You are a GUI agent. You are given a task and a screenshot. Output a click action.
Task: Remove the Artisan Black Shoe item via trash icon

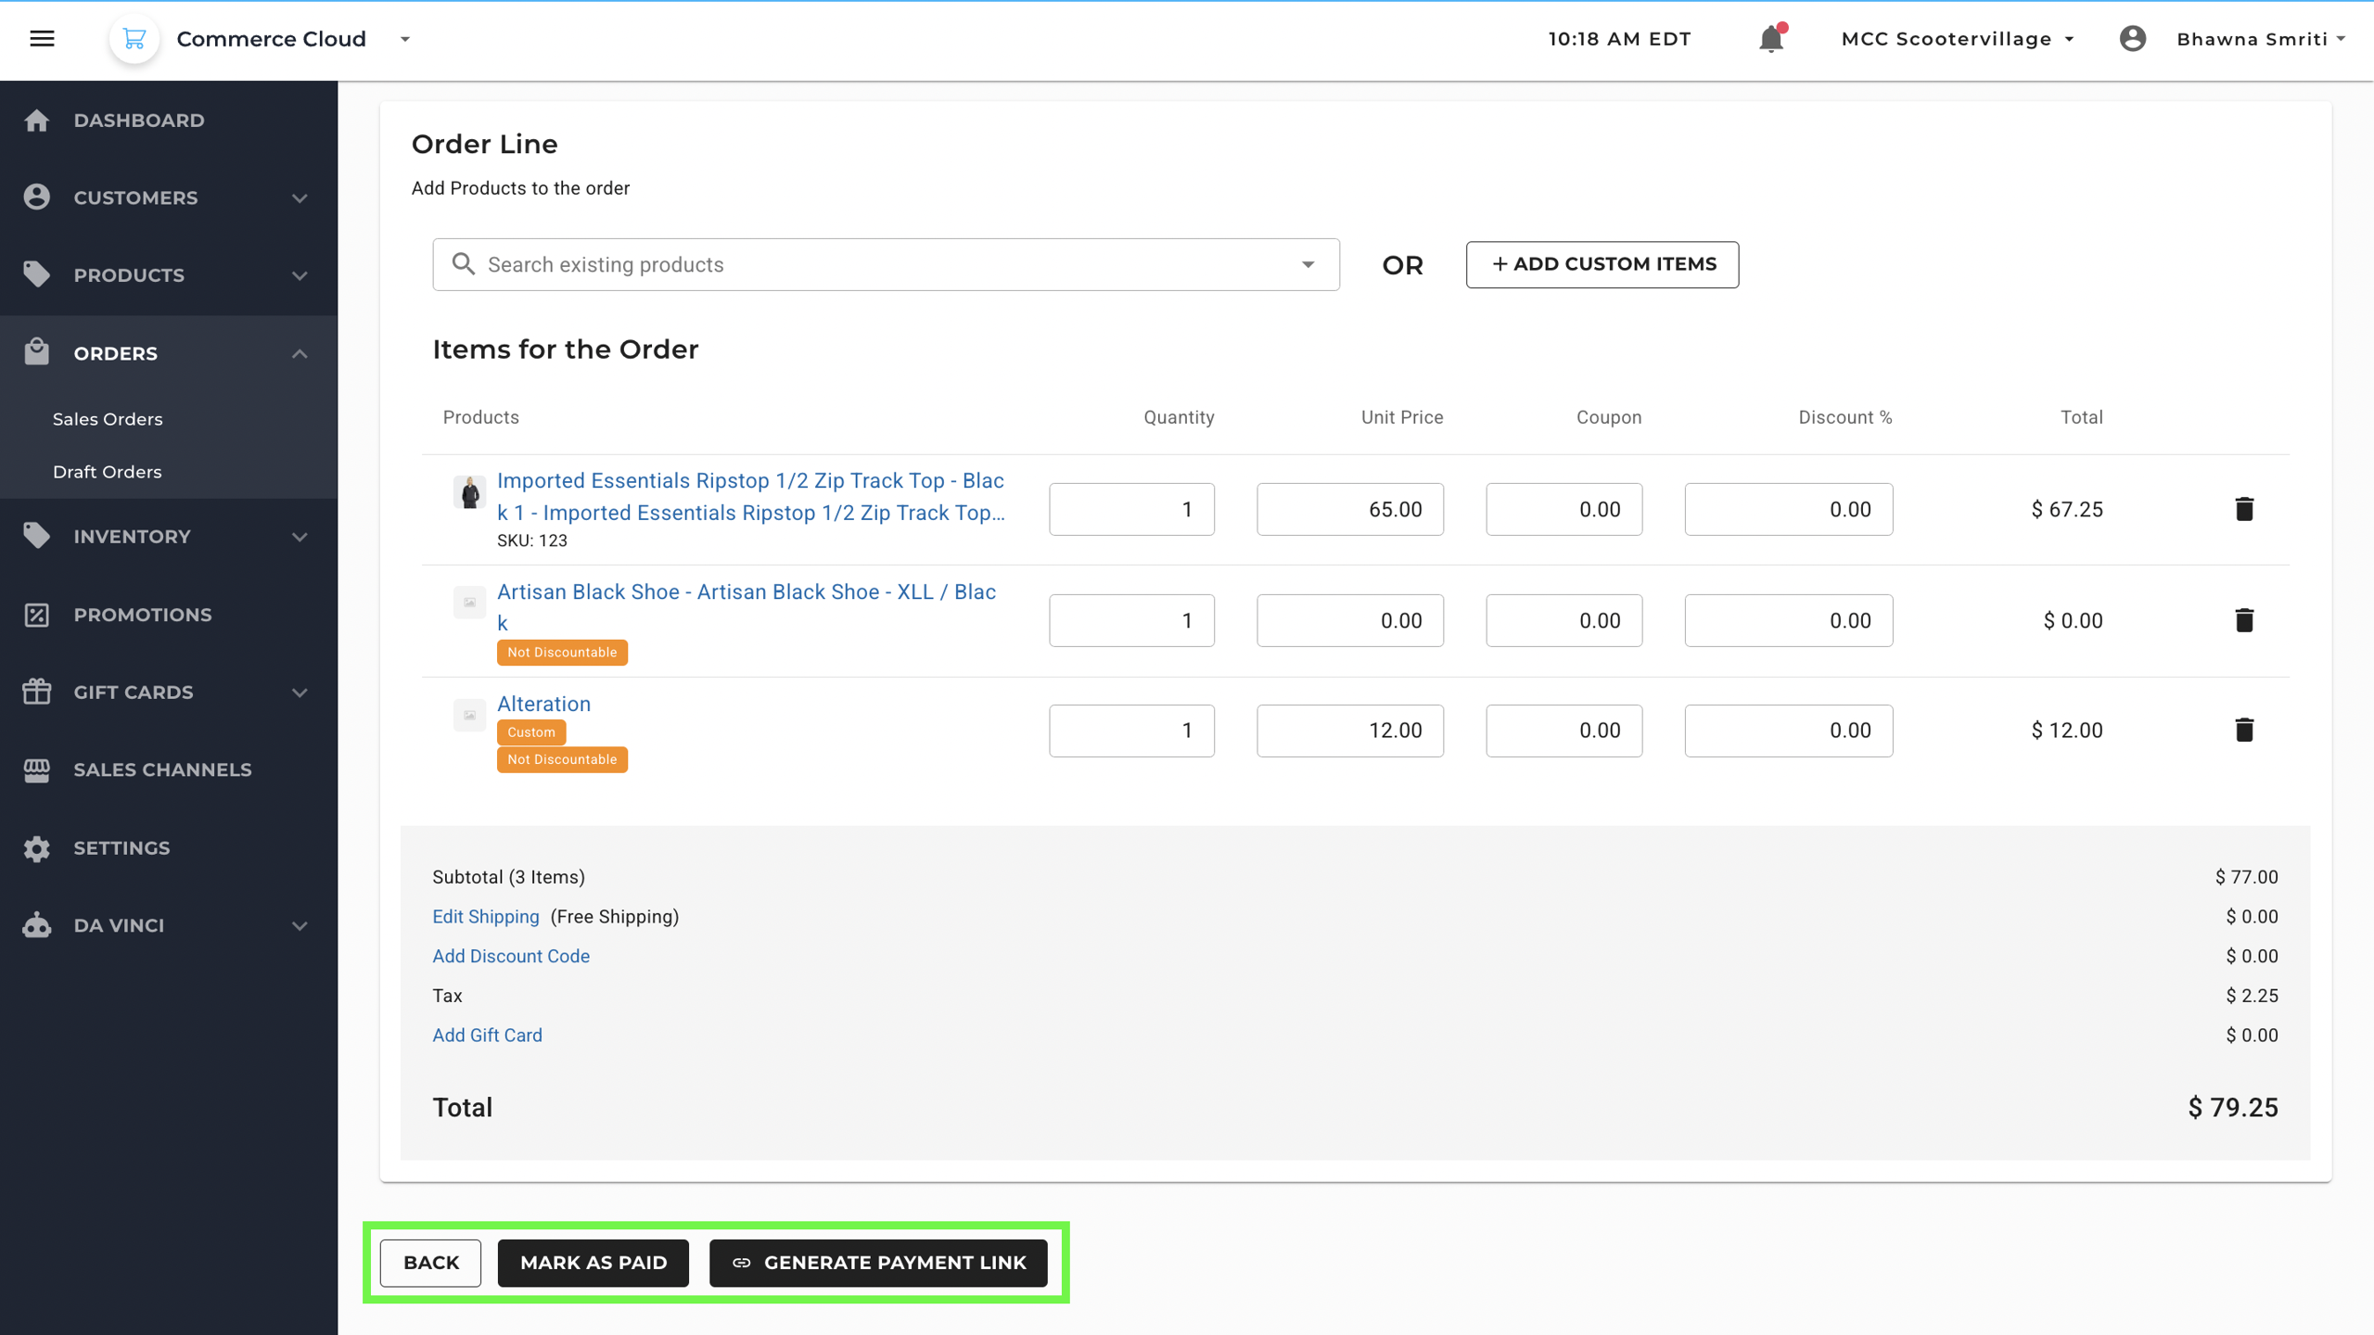tap(2243, 620)
